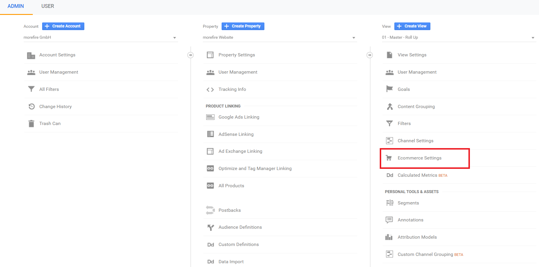The height and width of the screenshot is (267, 539).
Task: Open the Attribution Models chart icon
Action: 389,237
